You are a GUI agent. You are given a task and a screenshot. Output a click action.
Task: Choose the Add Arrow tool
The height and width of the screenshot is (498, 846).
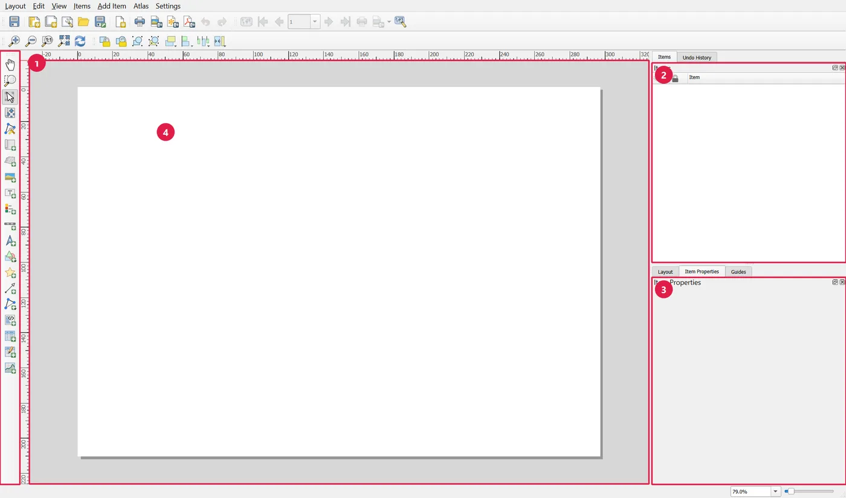[10, 288]
